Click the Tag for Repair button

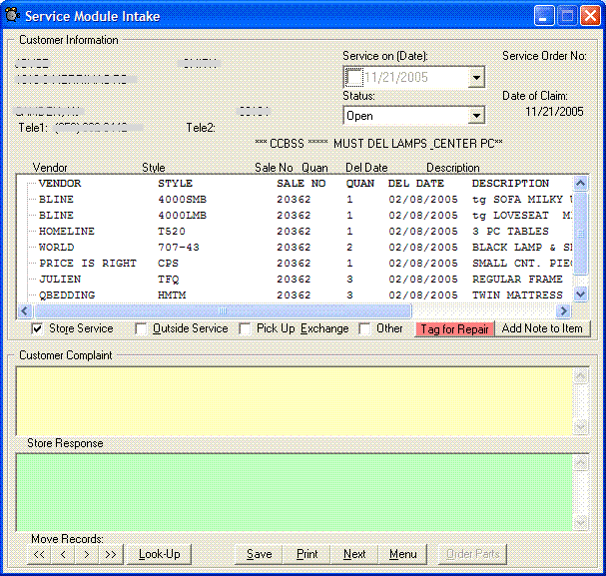coord(454,329)
